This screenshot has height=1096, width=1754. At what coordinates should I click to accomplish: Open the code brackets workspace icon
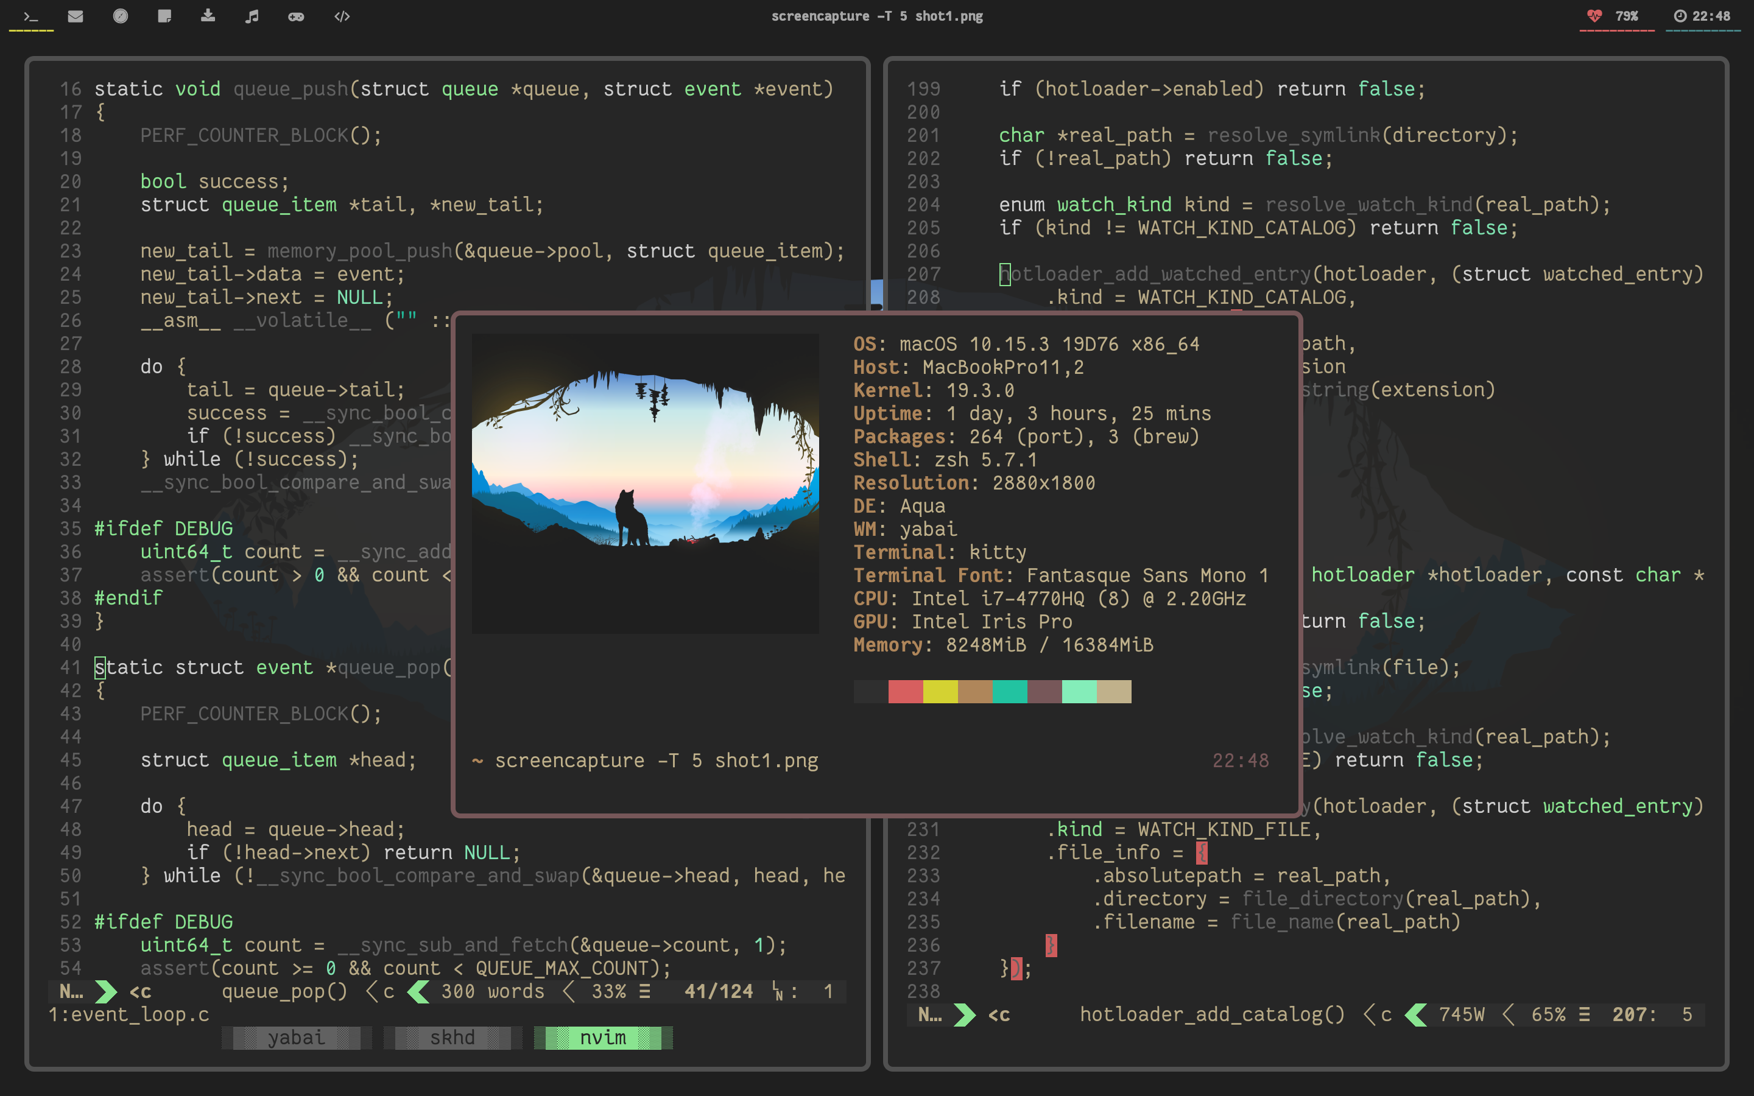342,16
